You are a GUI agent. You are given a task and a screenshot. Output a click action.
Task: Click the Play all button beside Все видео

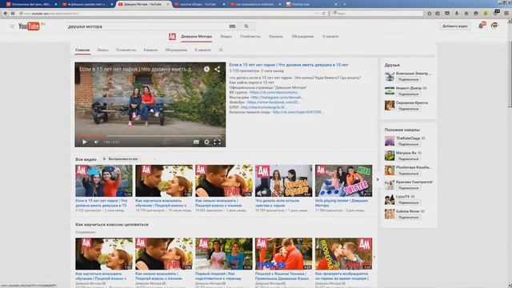click(121, 159)
